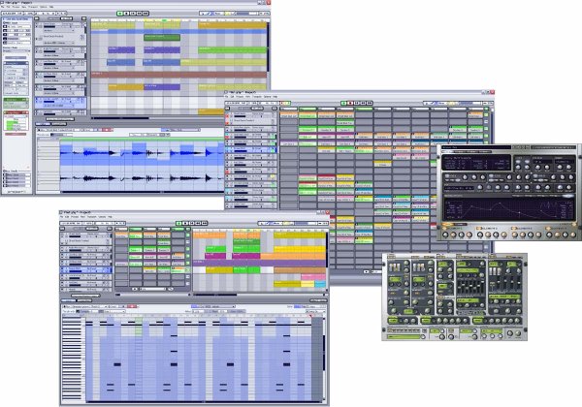Select the pink clip in bottom window arrangement

point(313,276)
